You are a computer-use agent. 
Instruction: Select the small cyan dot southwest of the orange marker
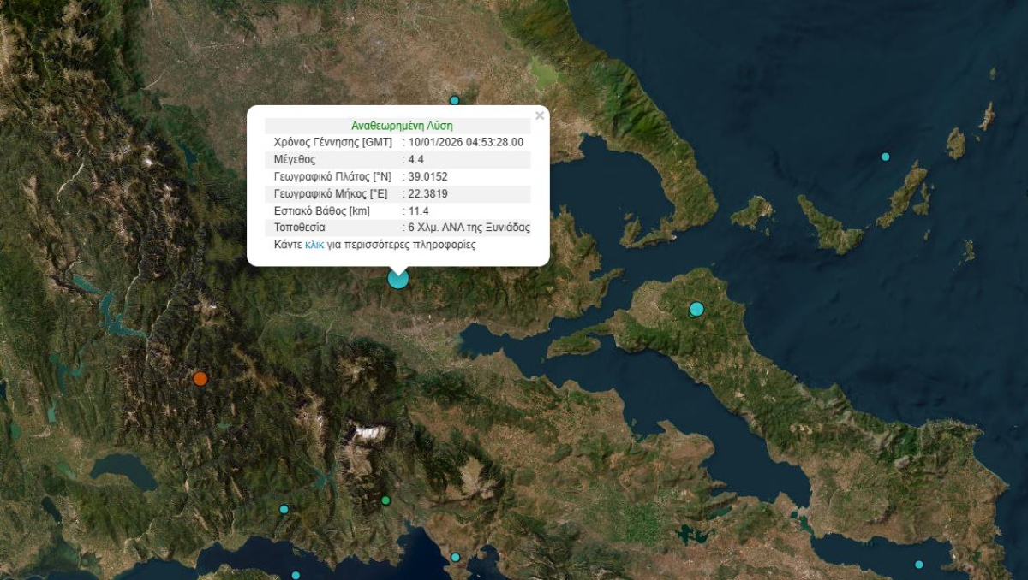[284, 508]
